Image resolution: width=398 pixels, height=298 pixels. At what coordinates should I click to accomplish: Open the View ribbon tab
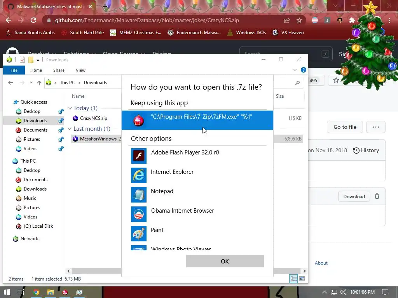(x=80, y=70)
